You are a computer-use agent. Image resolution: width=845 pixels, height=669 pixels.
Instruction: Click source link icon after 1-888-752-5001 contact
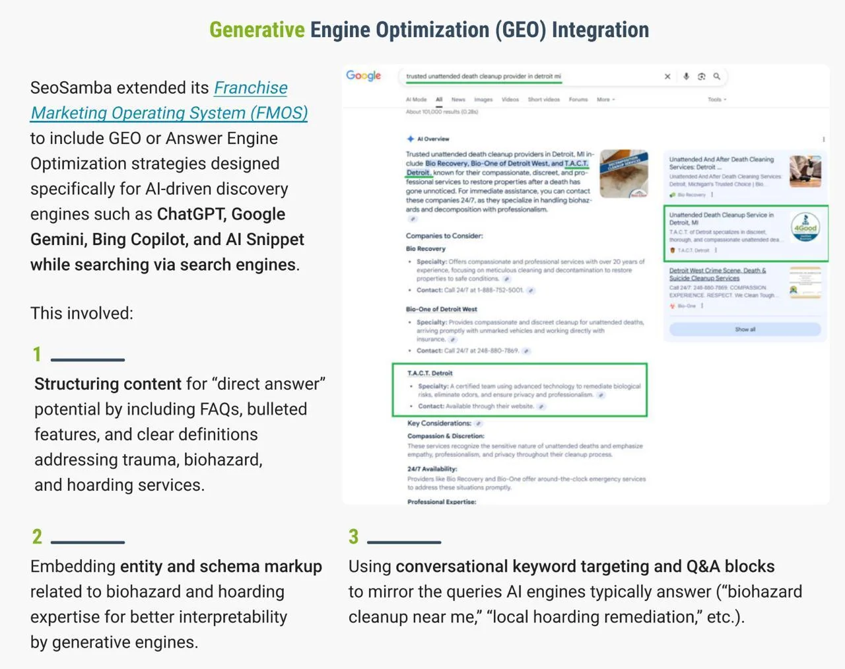point(531,291)
